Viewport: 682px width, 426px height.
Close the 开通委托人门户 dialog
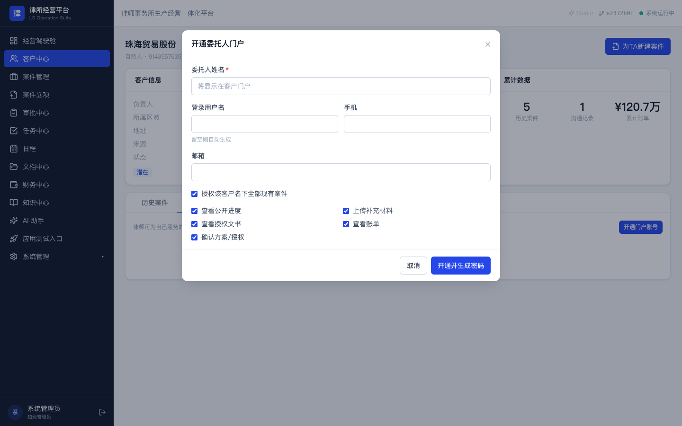488,44
